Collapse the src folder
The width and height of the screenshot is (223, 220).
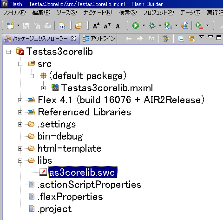click(x=20, y=64)
